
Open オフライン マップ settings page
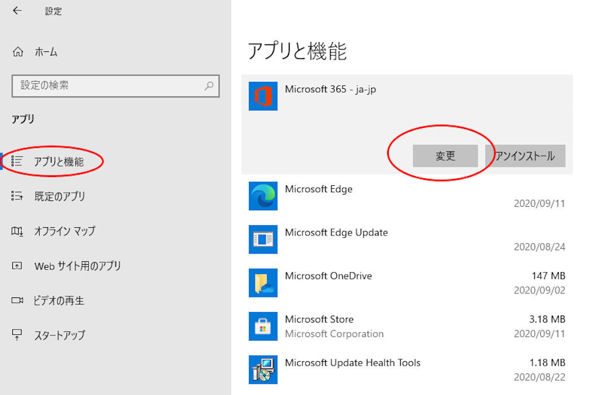coord(64,231)
